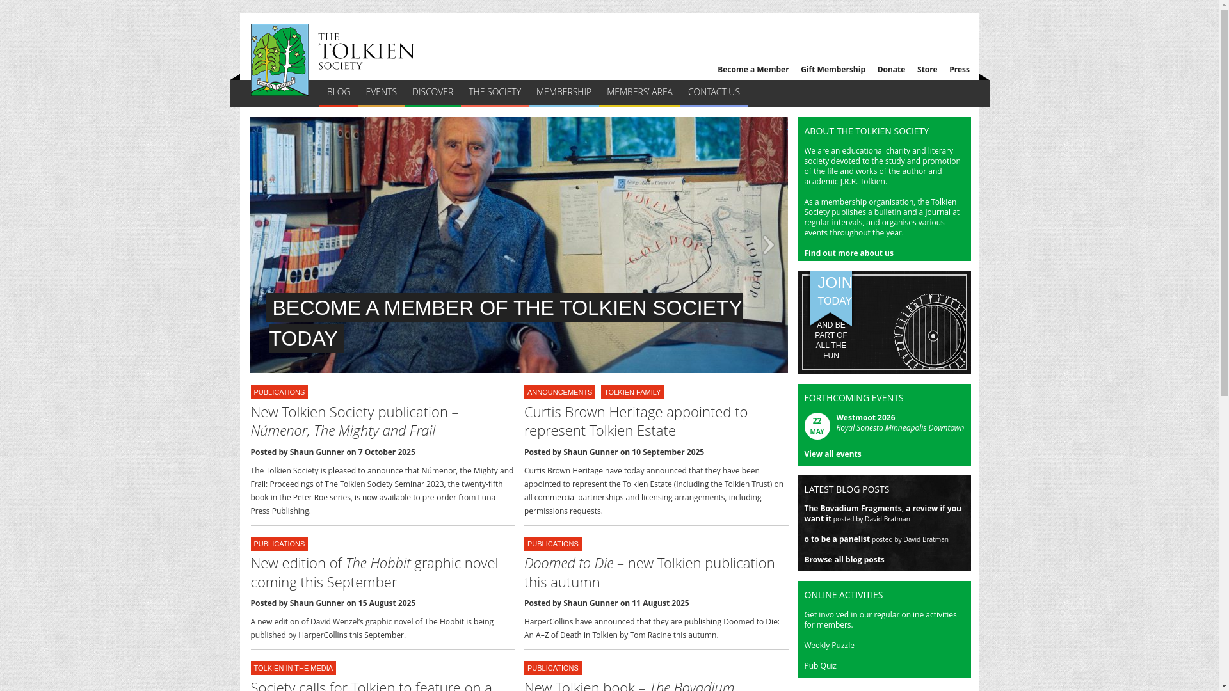Open Contact Us page
Viewport: 1229px width, 691px height.
pos(713,92)
